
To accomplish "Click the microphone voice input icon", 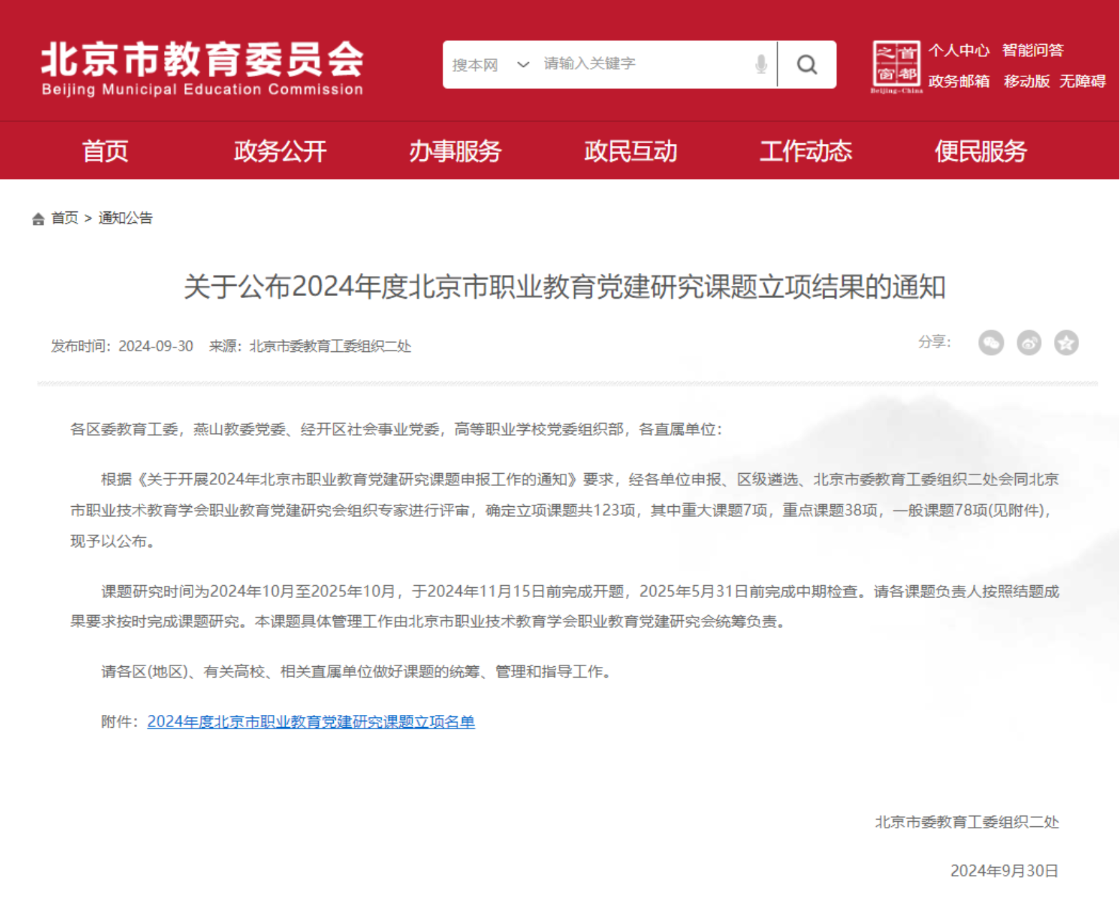I will tap(761, 64).
